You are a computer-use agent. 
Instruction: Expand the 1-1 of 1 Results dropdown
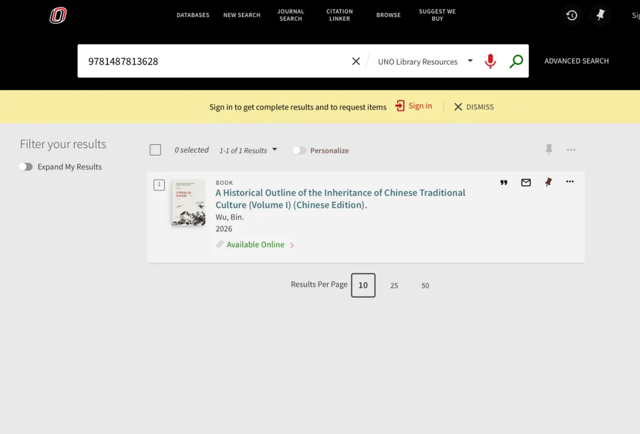click(x=248, y=150)
